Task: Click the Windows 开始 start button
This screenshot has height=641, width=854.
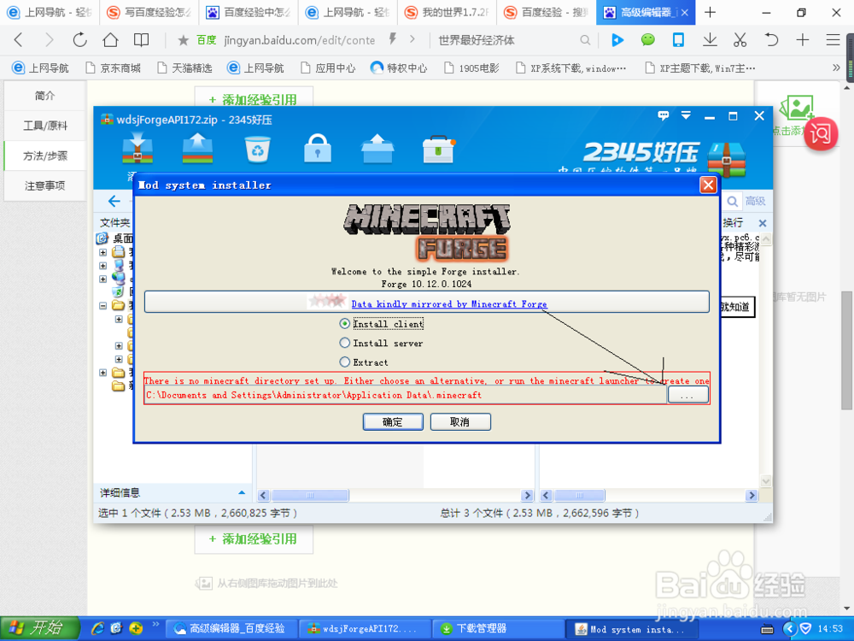Action: pos(39,628)
